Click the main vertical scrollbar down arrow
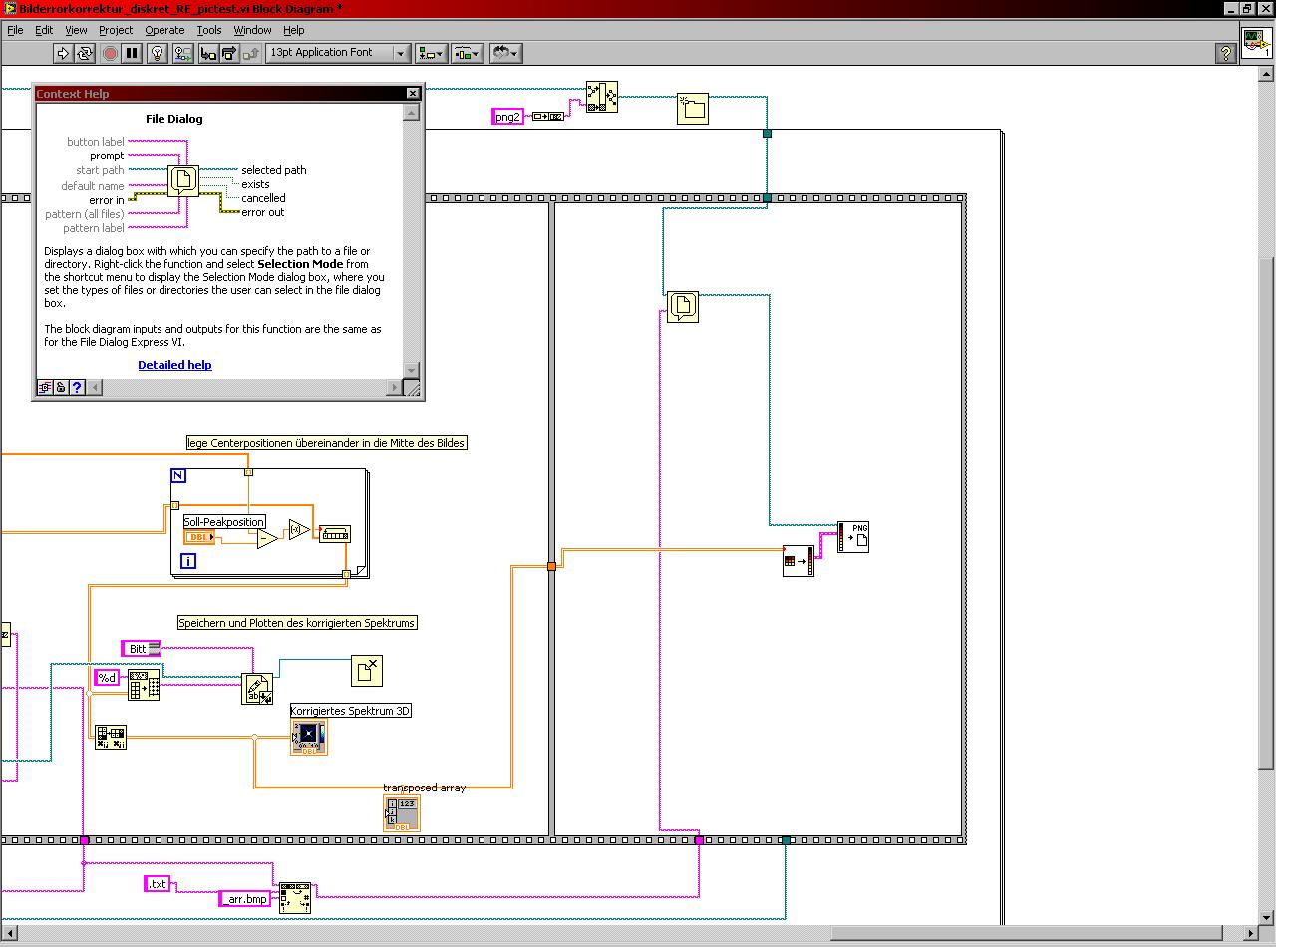1290x947 pixels. pos(1267,918)
